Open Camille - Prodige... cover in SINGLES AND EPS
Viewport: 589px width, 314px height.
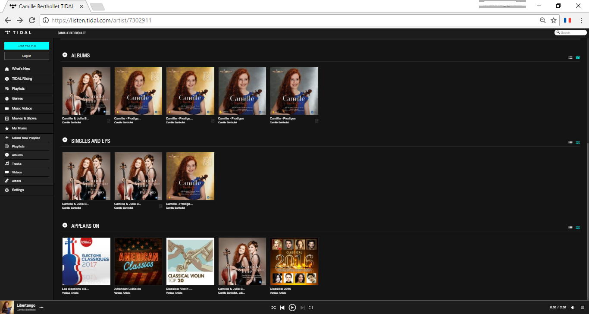(x=190, y=176)
